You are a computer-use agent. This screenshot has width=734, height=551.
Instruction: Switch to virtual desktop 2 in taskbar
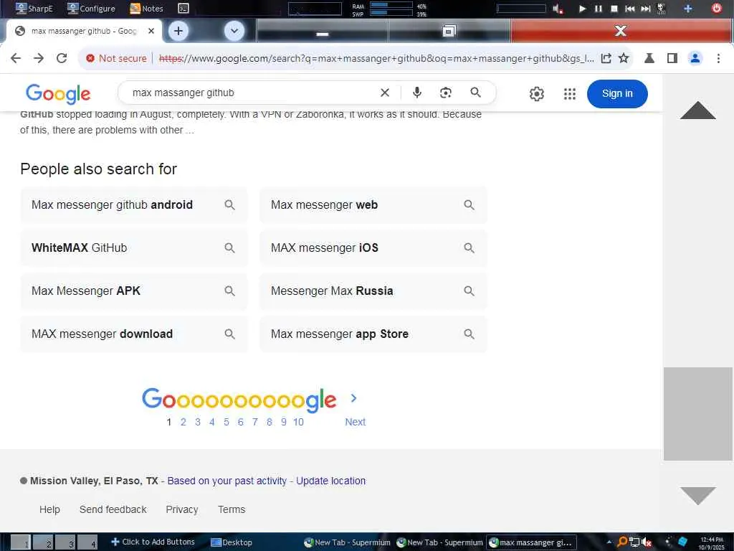point(44,542)
